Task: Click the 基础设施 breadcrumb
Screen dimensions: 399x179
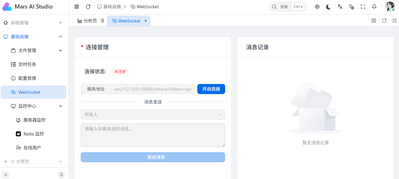Action: 109,7
